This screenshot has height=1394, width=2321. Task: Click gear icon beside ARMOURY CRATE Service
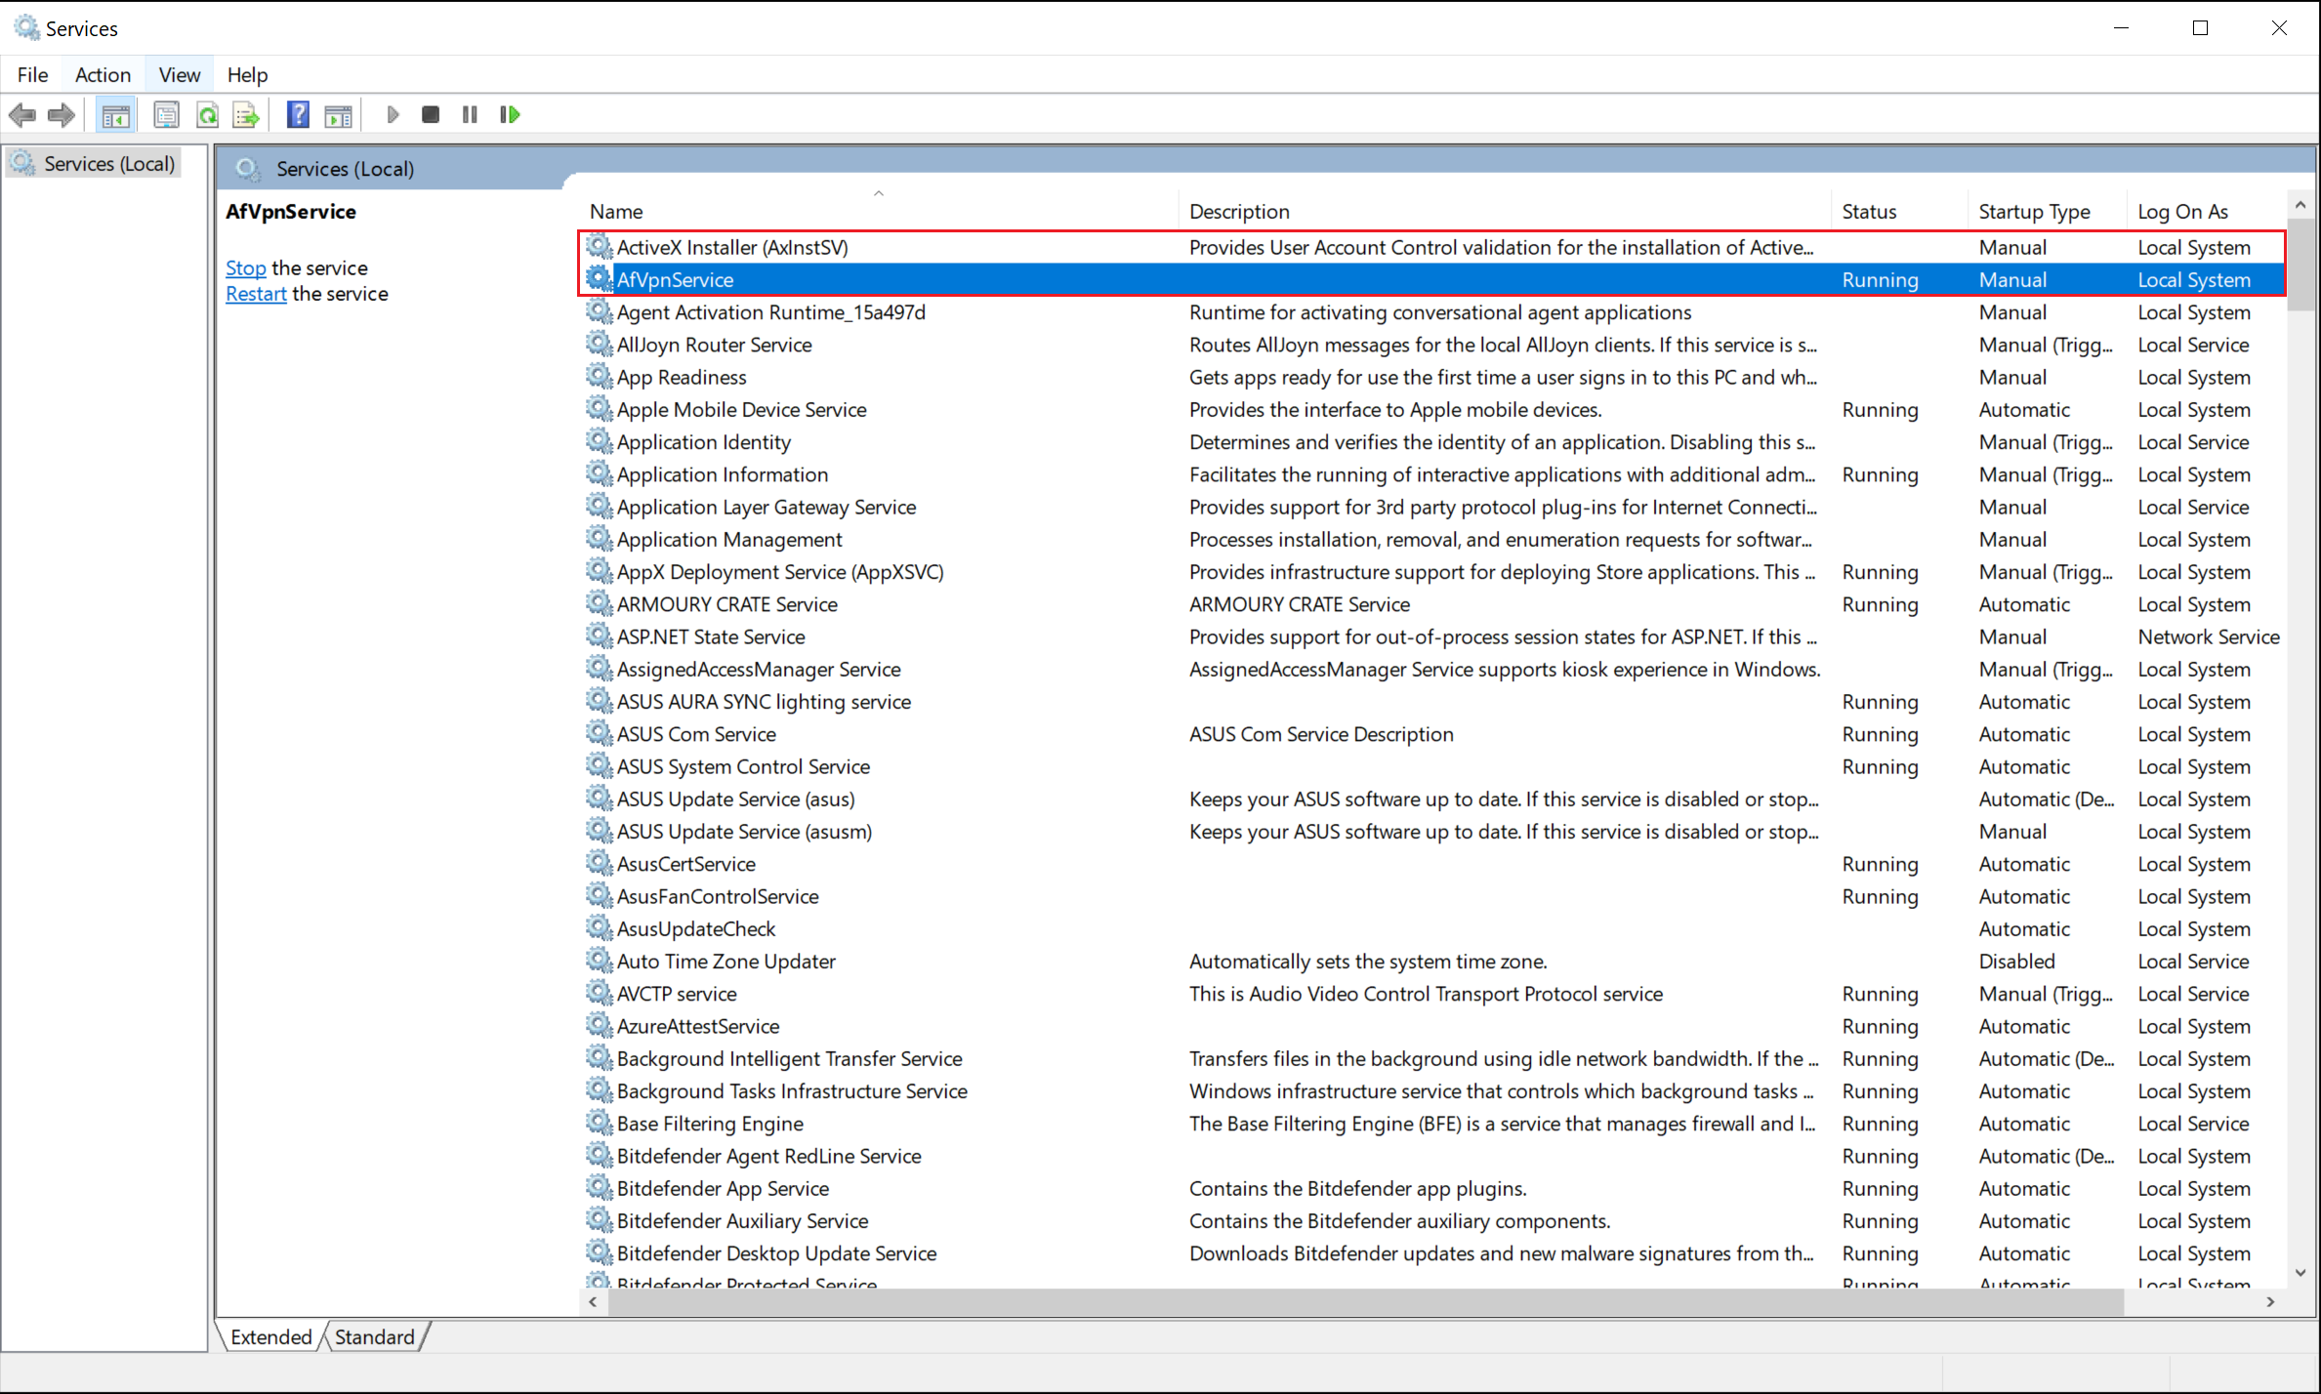point(599,604)
